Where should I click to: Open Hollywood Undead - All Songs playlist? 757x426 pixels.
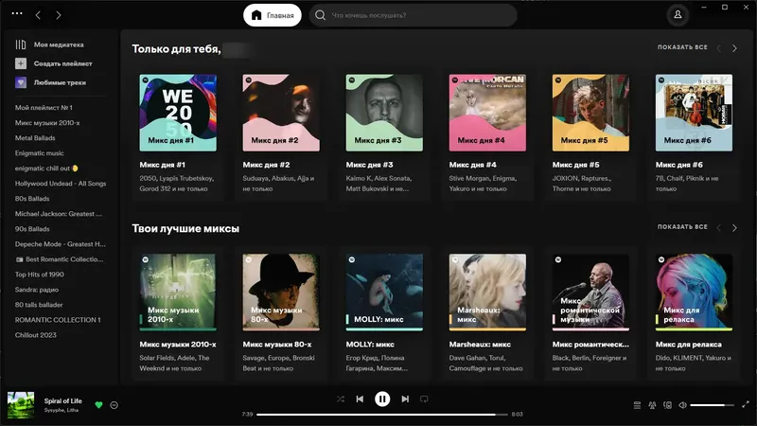coord(61,184)
